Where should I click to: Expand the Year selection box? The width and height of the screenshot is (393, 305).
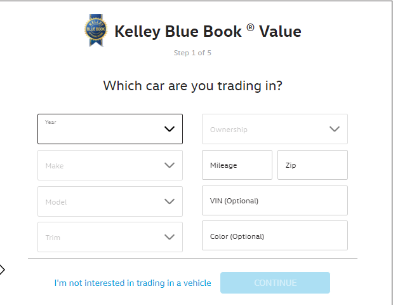pos(110,129)
